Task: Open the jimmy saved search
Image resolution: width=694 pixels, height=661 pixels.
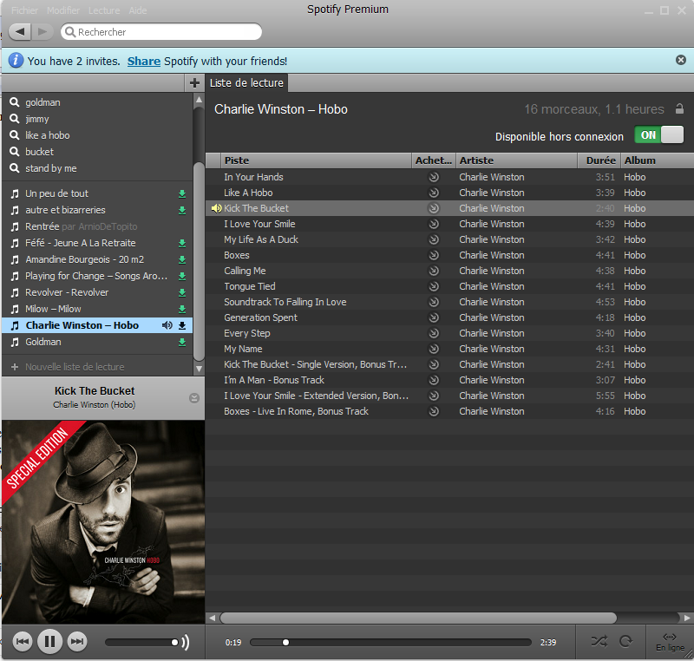Action: [x=97, y=119]
